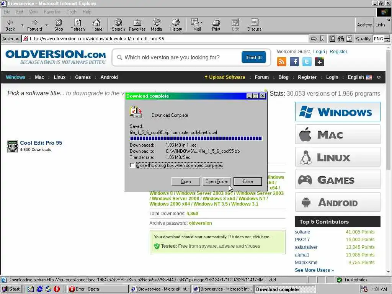Screen dimensions: 392x294
Task: Click the Open button in the download dialog
Action: [186, 181]
